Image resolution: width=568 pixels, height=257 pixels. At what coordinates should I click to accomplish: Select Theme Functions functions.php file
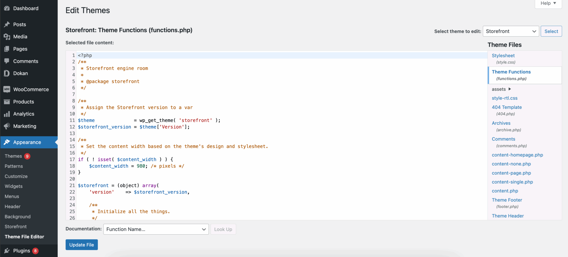525,75
